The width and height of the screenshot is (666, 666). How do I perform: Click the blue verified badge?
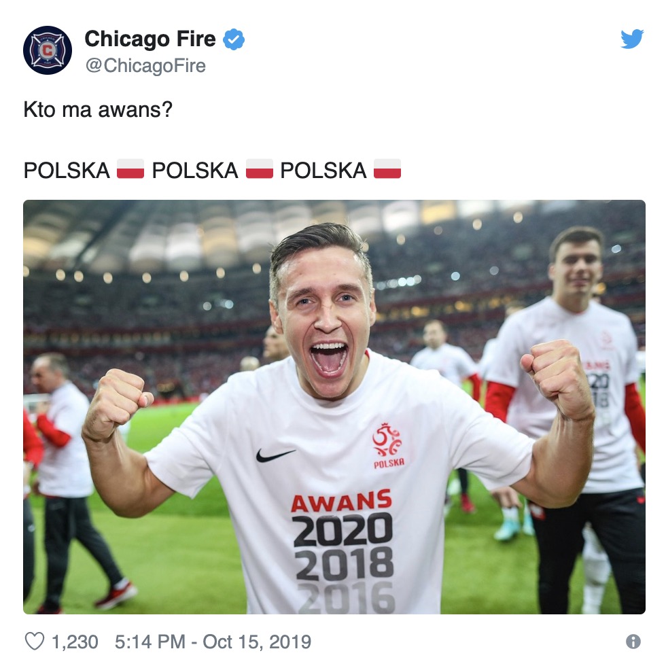tap(234, 39)
